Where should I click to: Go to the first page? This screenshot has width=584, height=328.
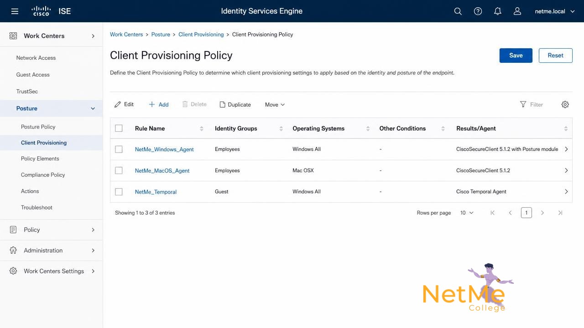[x=492, y=213]
